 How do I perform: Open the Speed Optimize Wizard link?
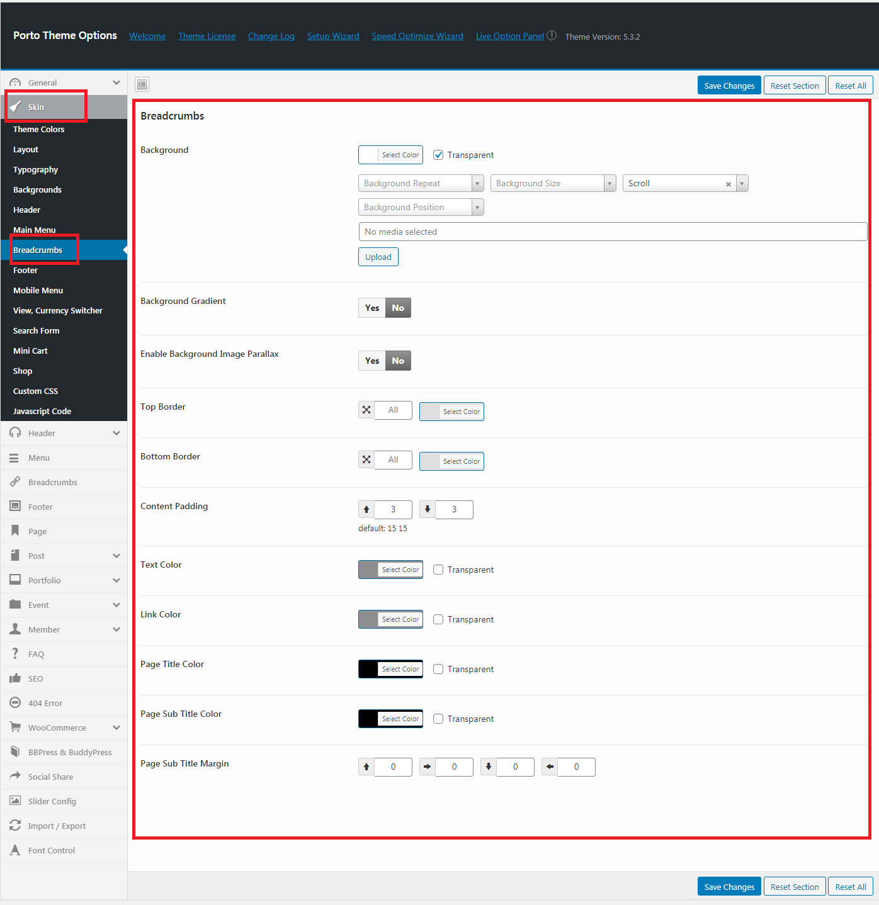pos(417,36)
